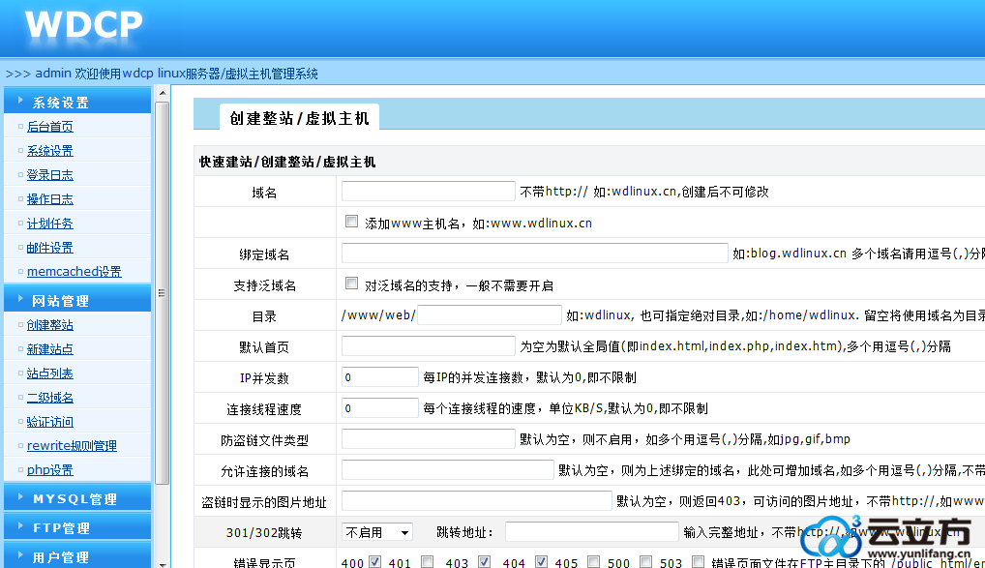Open the 系统设置 sidebar link
The image size is (985, 568).
point(49,151)
